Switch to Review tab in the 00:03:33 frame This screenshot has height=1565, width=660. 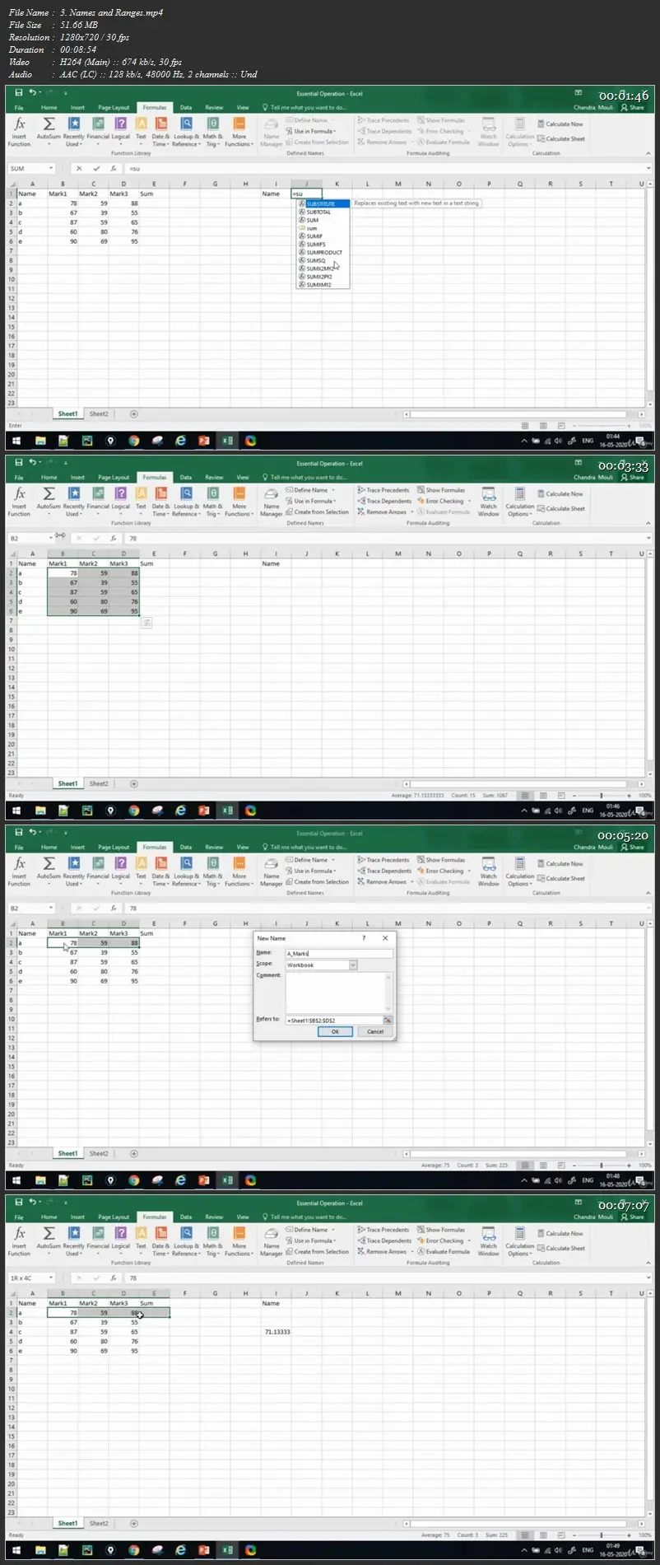(x=214, y=478)
